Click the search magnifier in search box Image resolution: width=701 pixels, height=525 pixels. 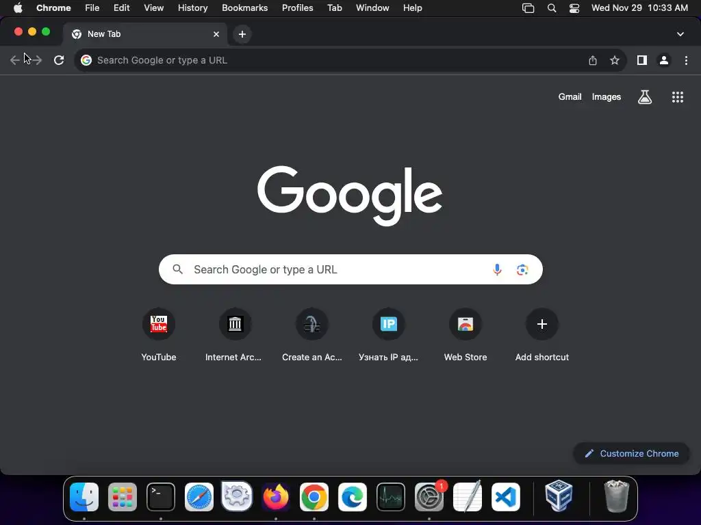coord(177,269)
